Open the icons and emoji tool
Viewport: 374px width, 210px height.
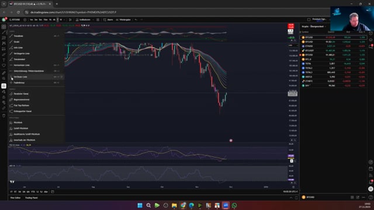tap(4, 65)
